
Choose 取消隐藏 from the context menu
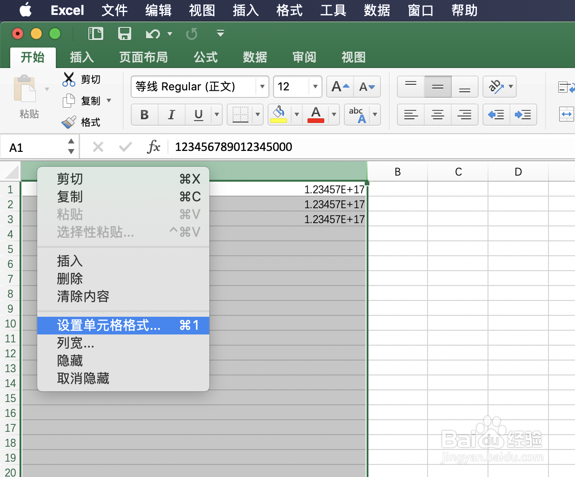click(123, 378)
